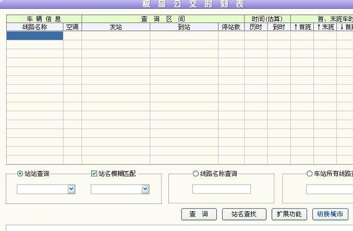Screen dimensions: 353x231
Task: Click the 到站 column header
Action: click(184, 27)
